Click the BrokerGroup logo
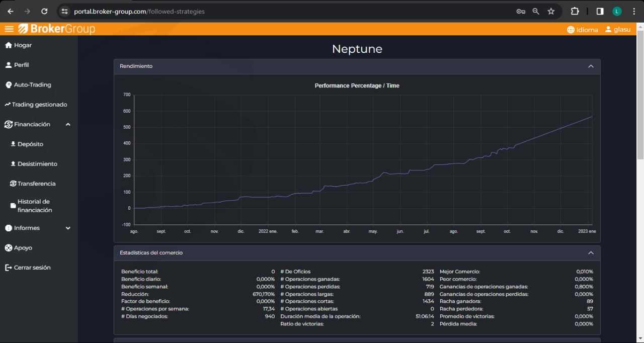This screenshot has width=644, height=343. point(56,29)
